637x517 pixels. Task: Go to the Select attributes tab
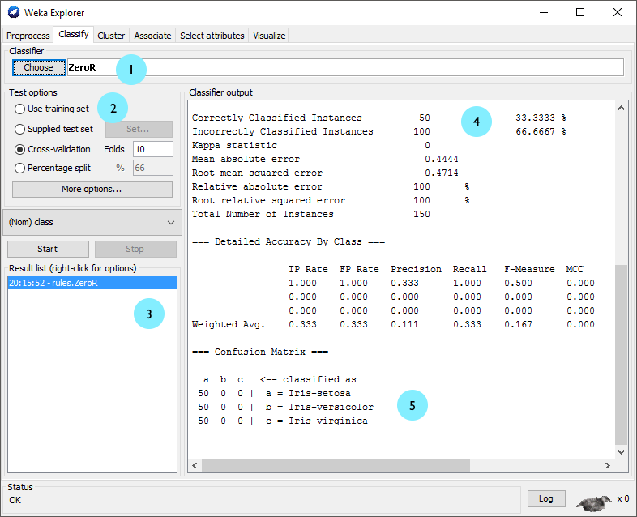click(212, 36)
